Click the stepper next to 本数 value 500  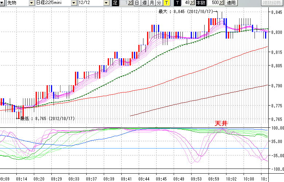click(x=222, y=3)
